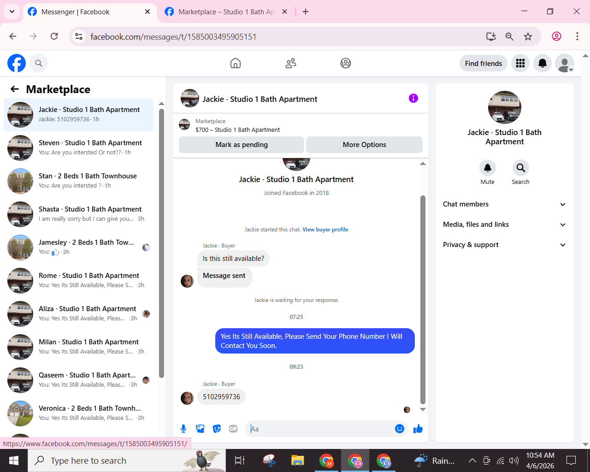Click Jackie's profile picture in right panel
Image resolution: width=590 pixels, height=472 pixels.
(x=505, y=107)
